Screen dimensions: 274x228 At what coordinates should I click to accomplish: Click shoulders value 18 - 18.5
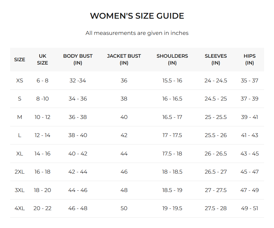[172, 172]
